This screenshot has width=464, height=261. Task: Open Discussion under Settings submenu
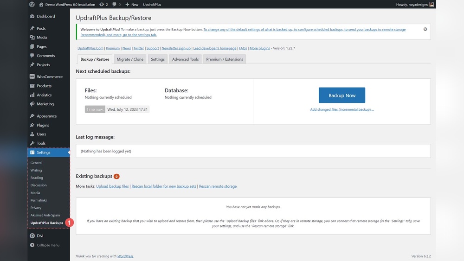tap(39, 185)
